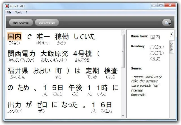181x125 pixels.
Task: Select the word 6日
Action: [x=106, y=105]
